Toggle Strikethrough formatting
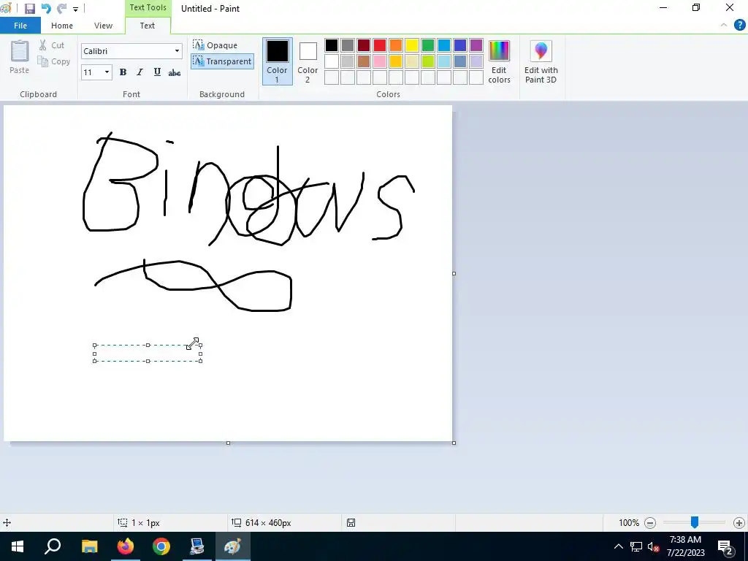This screenshot has width=748, height=561. 175,72
